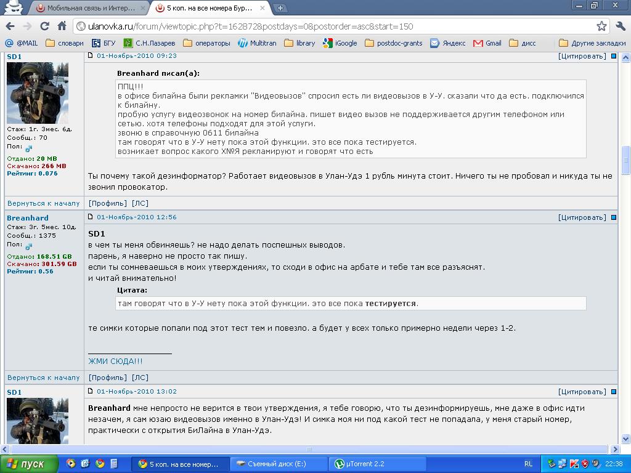This screenshot has height=473, width=631.
Task: Open the postdoc-grants bookmarks folder
Action: (x=394, y=43)
